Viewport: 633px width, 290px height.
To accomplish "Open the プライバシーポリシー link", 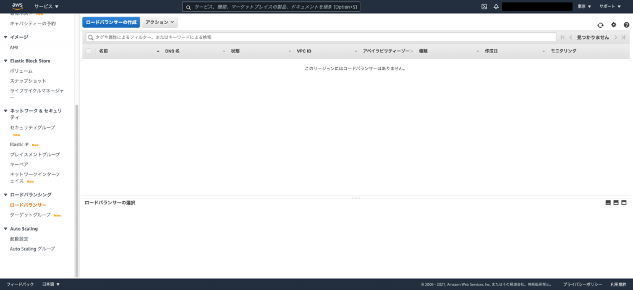I will click(582, 284).
